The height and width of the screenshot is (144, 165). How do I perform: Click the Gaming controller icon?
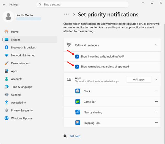(x=6, y=94)
